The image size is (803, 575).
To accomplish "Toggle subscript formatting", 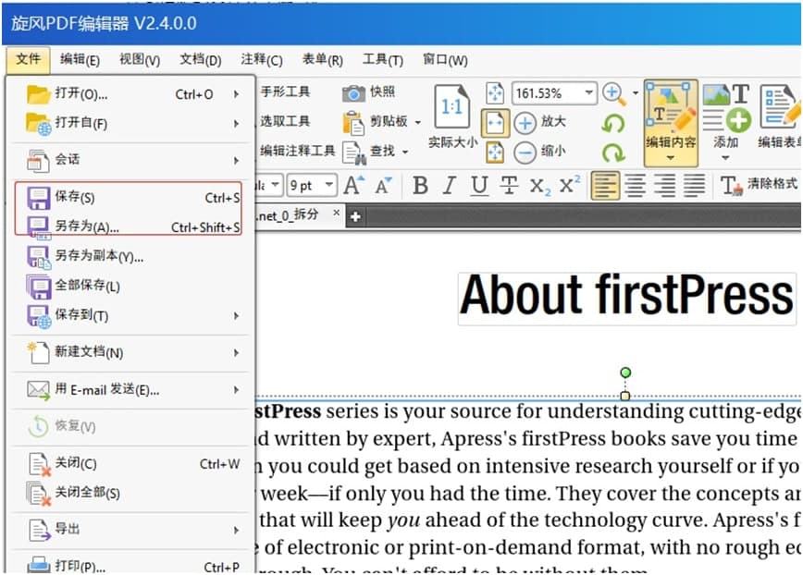I will (x=539, y=186).
